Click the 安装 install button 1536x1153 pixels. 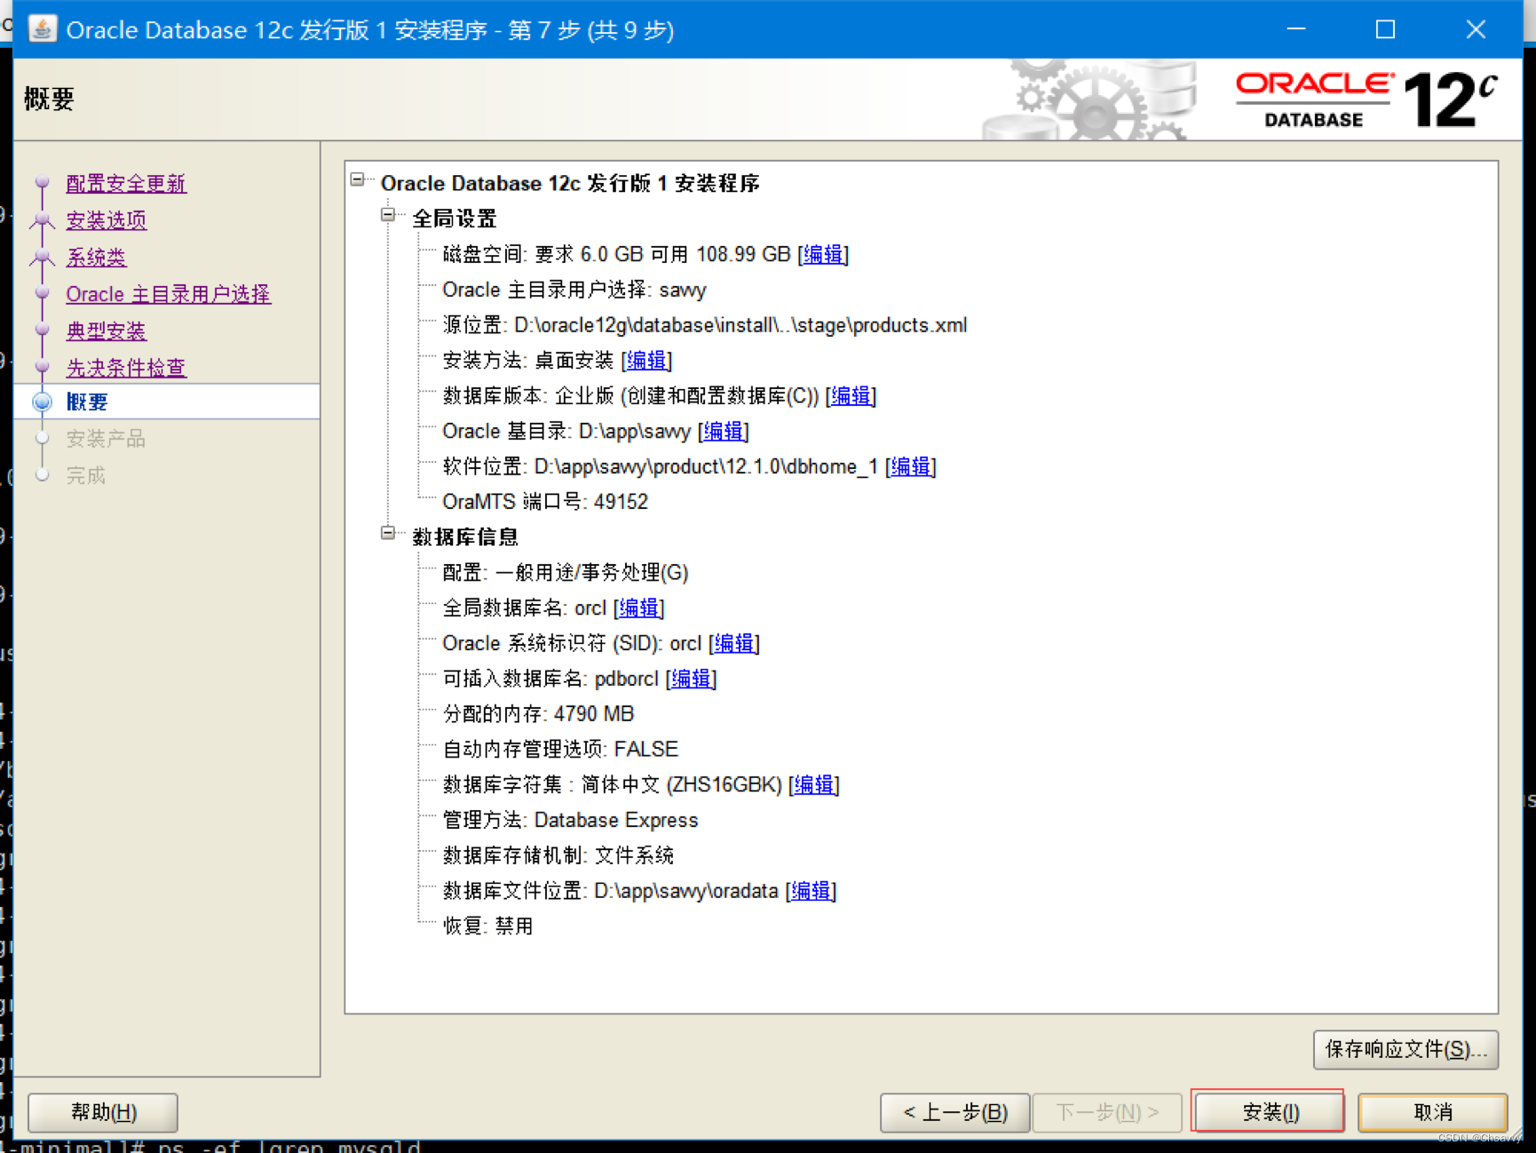(1268, 1111)
